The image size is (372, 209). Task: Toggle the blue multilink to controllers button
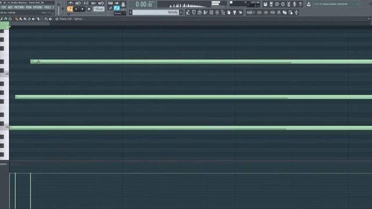117,8
